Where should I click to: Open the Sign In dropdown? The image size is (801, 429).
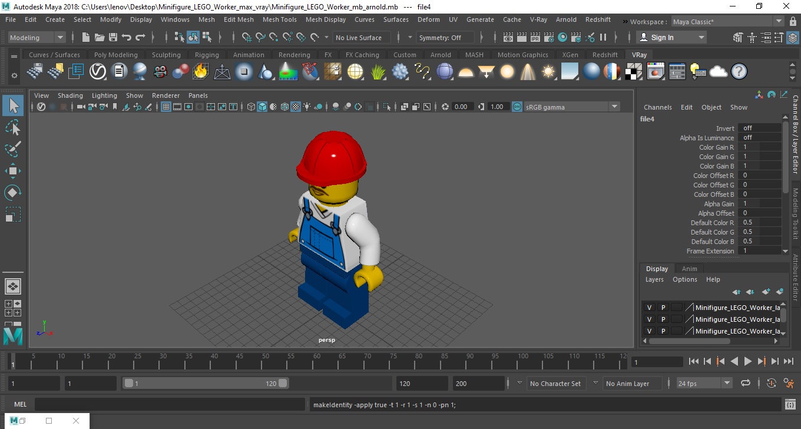(672, 38)
